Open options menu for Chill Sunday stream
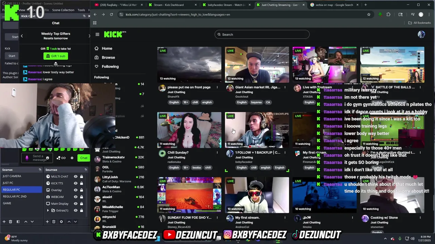 pyautogui.click(x=217, y=152)
